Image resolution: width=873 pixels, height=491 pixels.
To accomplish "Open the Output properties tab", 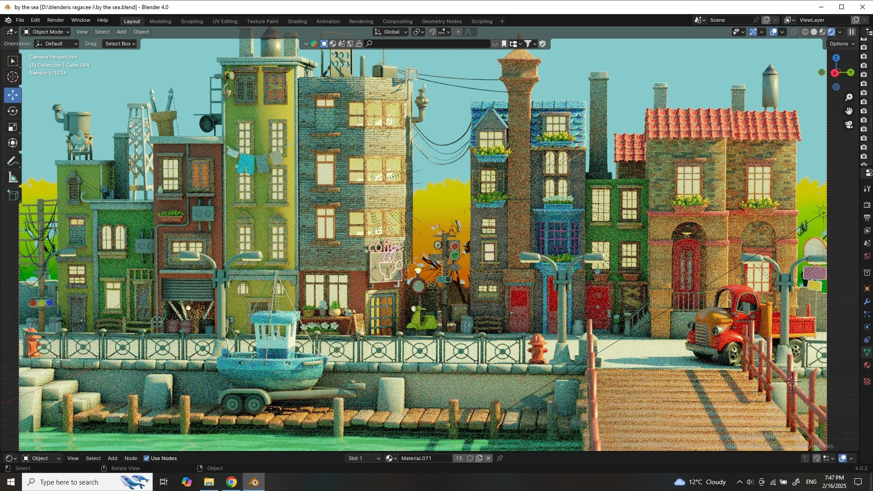I will pos(867,218).
